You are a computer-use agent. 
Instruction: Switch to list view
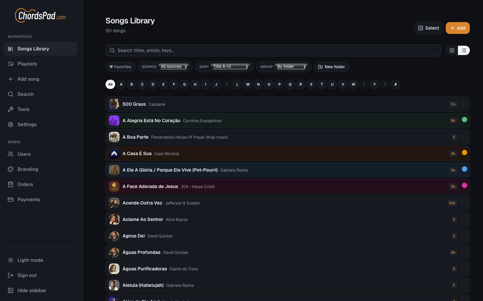464,50
